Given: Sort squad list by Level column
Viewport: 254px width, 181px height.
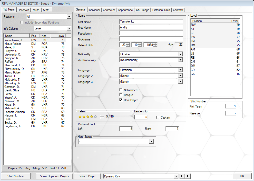Looking at the screenshot, I should pyautogui.click(x=58, y=36).
